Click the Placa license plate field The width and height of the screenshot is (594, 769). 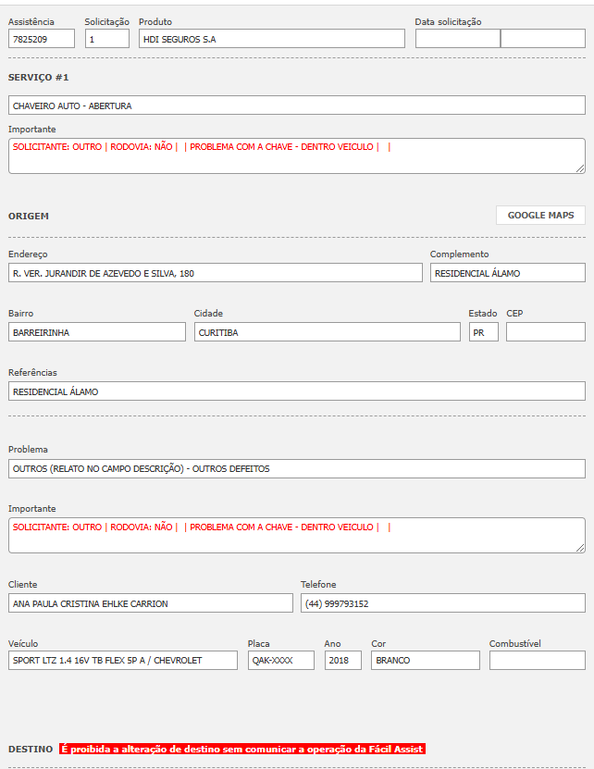point(280,661)
